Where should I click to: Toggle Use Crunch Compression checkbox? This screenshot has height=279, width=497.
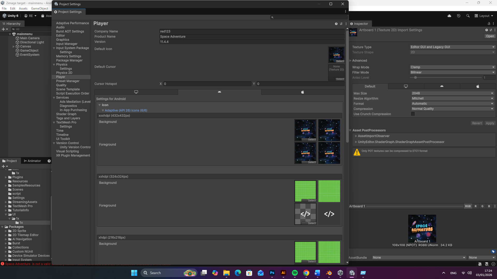pyautogui.click(x=413, y=114)
